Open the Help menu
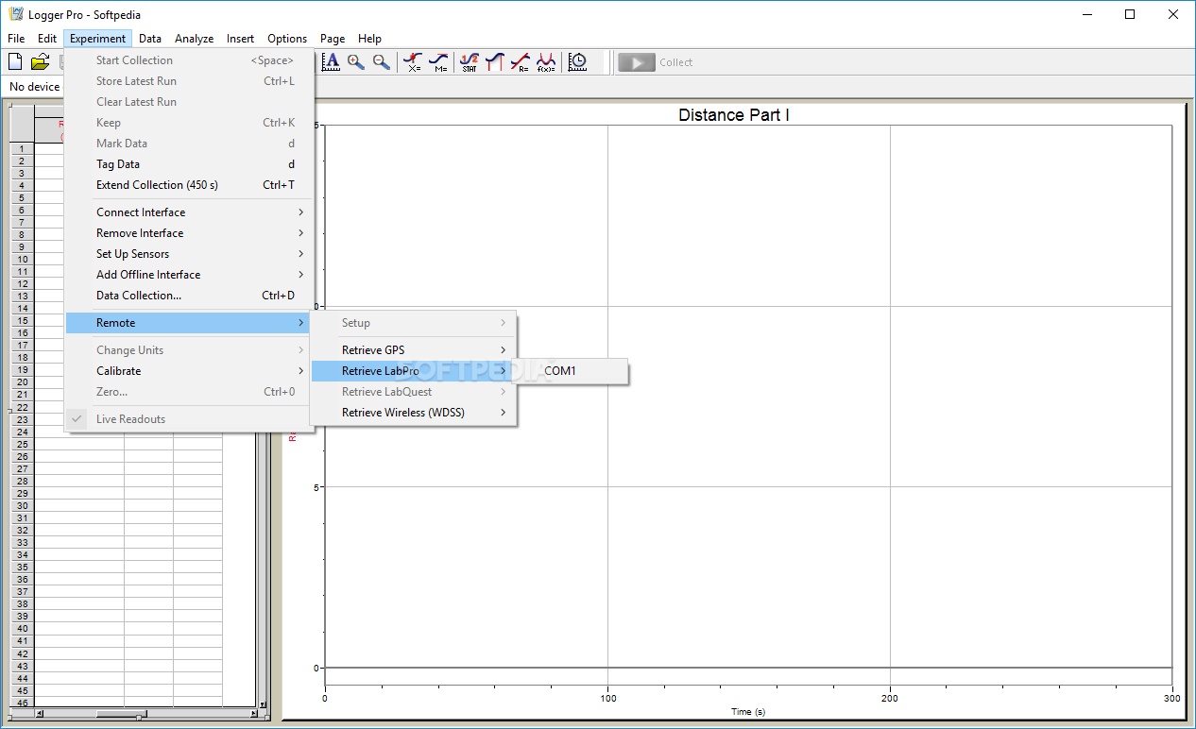The image size is (1196, 729). tap(370, 39)
